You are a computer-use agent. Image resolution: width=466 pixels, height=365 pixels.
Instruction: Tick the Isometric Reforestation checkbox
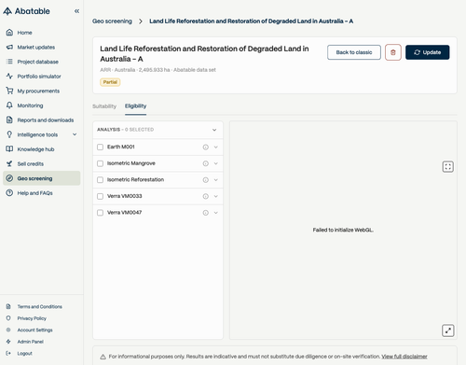[x=100, y=180]
